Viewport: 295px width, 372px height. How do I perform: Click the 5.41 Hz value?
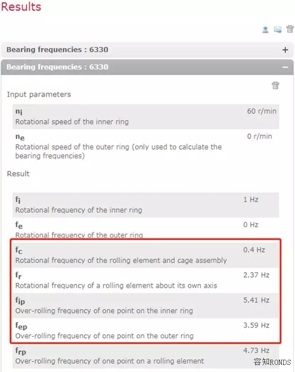[256, 300]
